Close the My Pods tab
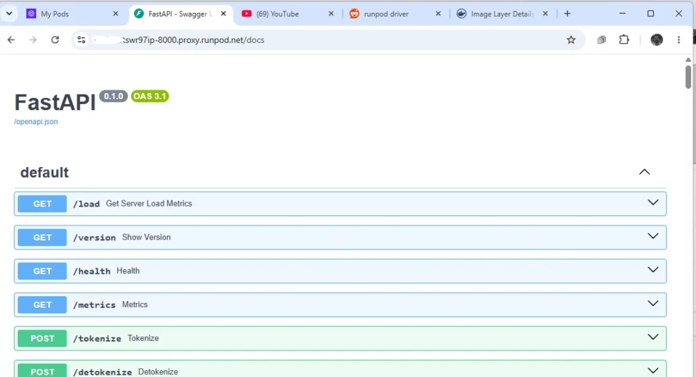Viewport: 696px width, 377px height. [116, 14]
